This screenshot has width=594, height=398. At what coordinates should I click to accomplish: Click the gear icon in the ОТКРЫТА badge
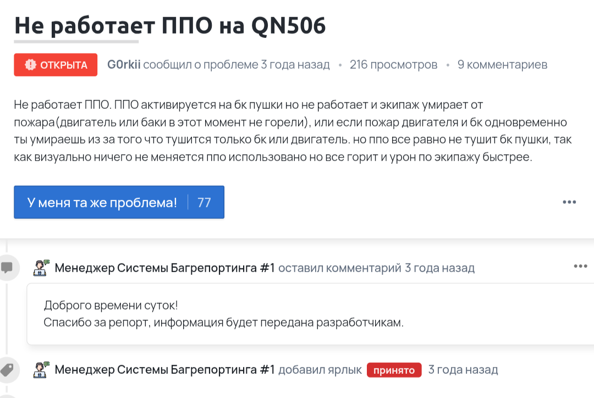tap(30, 65)
